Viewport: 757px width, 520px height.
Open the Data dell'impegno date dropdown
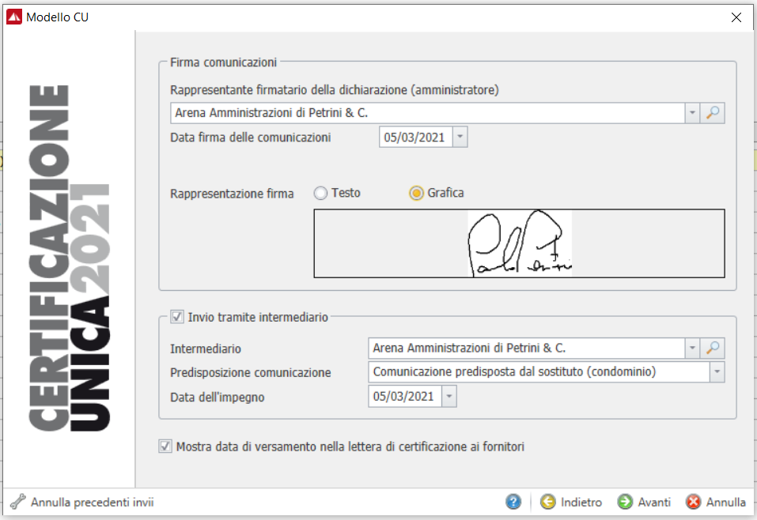tap(449, 397)
